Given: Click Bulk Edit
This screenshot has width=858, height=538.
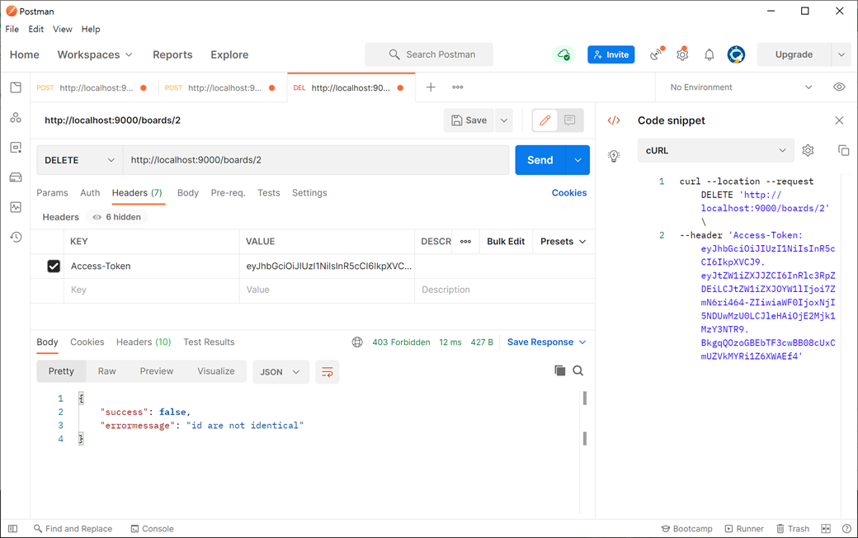Looking at the screenshot, I should click(x=506, y=242).
